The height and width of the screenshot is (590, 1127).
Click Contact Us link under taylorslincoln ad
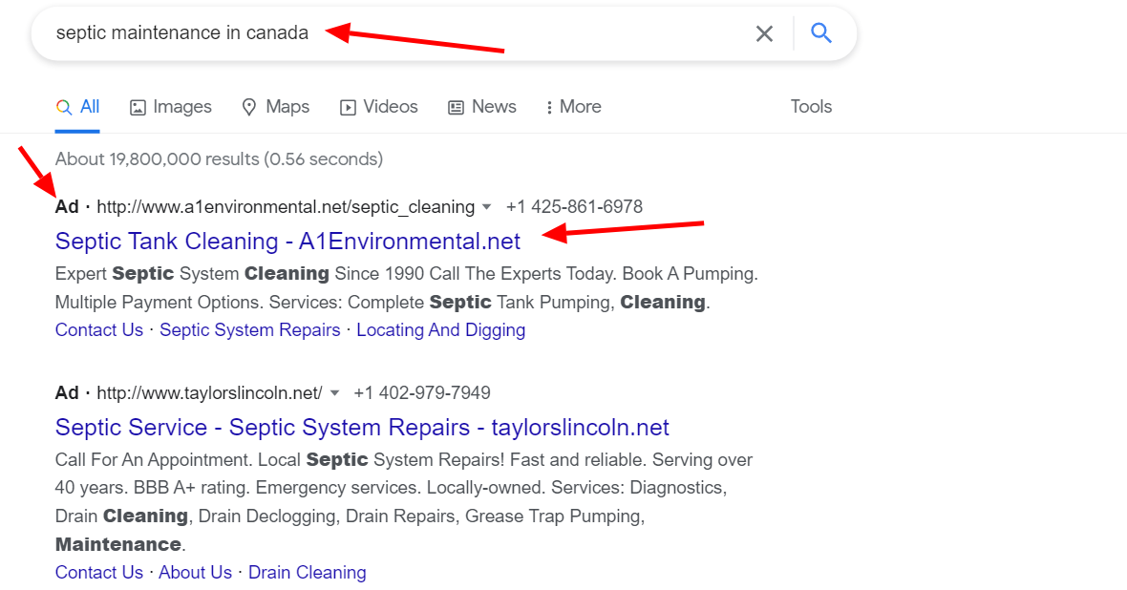click(99, 572)
